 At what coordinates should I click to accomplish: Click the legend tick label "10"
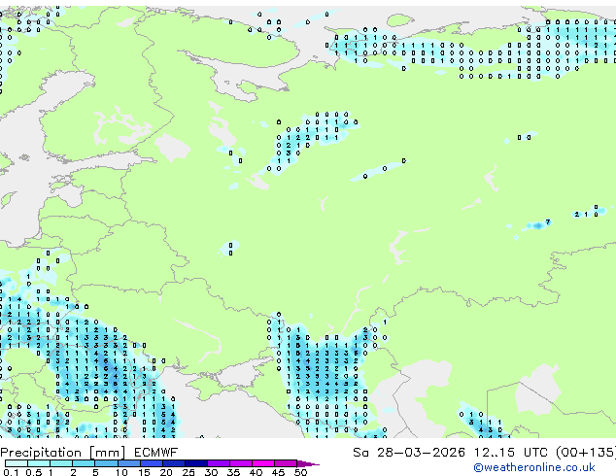(x=121, y=472)
